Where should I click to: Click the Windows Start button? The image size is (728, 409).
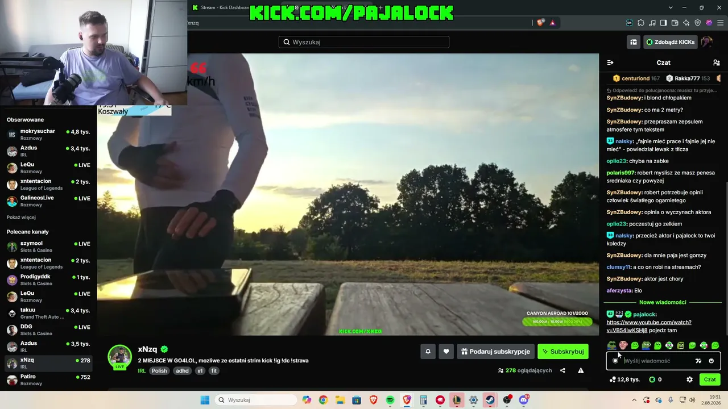(205, 400)
